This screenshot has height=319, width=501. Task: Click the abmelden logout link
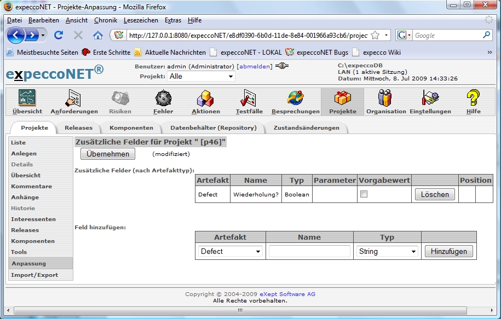pyautogui.click(x=254, y=66)
